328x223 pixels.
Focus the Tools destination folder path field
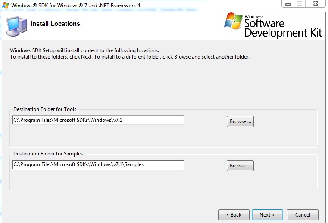(98, 120)
